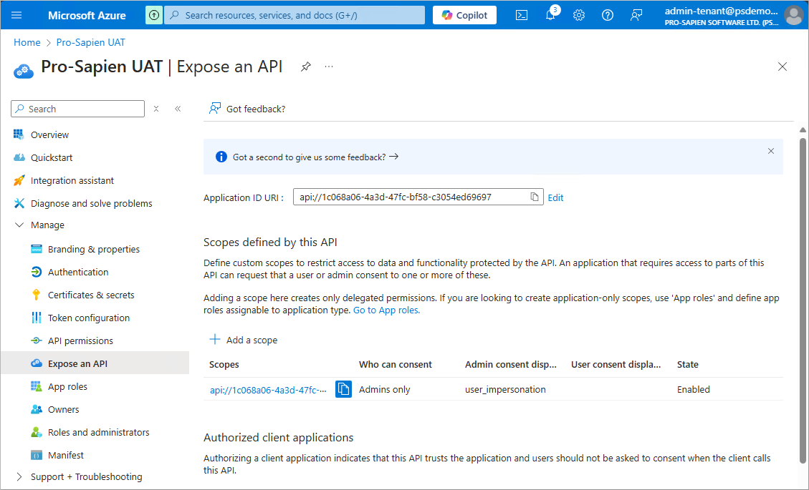Open portal settings gear
This screenshot has width=809, height=490.
579,15
